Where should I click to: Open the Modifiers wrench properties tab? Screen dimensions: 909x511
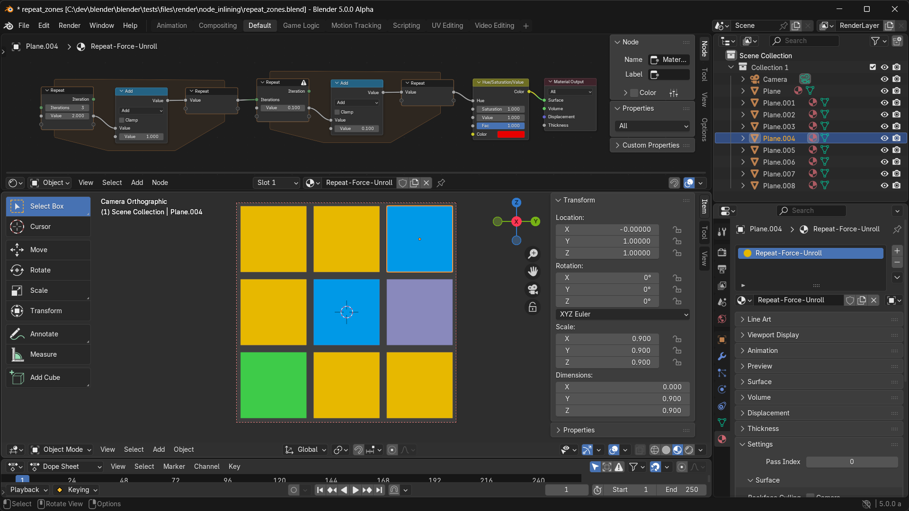pos(722,356)
